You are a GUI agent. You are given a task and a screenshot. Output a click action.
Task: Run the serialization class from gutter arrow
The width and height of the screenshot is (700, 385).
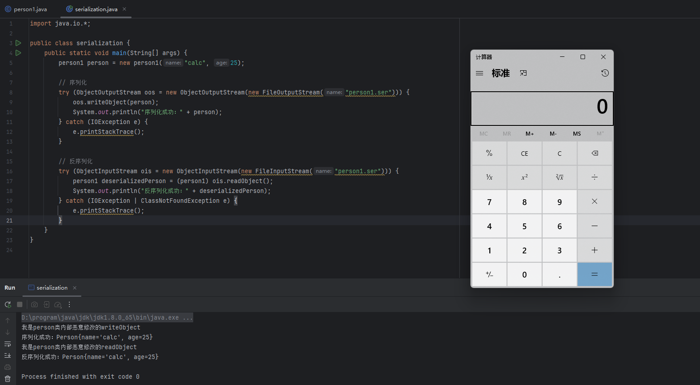18,43
